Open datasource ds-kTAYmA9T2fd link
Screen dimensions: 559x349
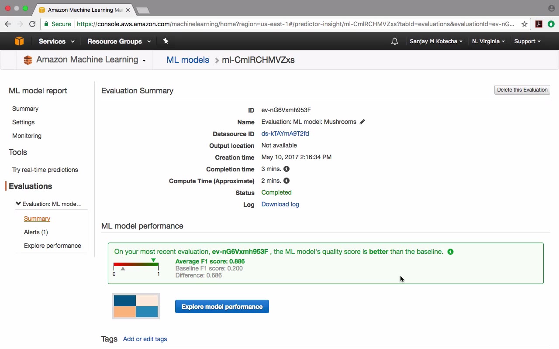[285, 133]
